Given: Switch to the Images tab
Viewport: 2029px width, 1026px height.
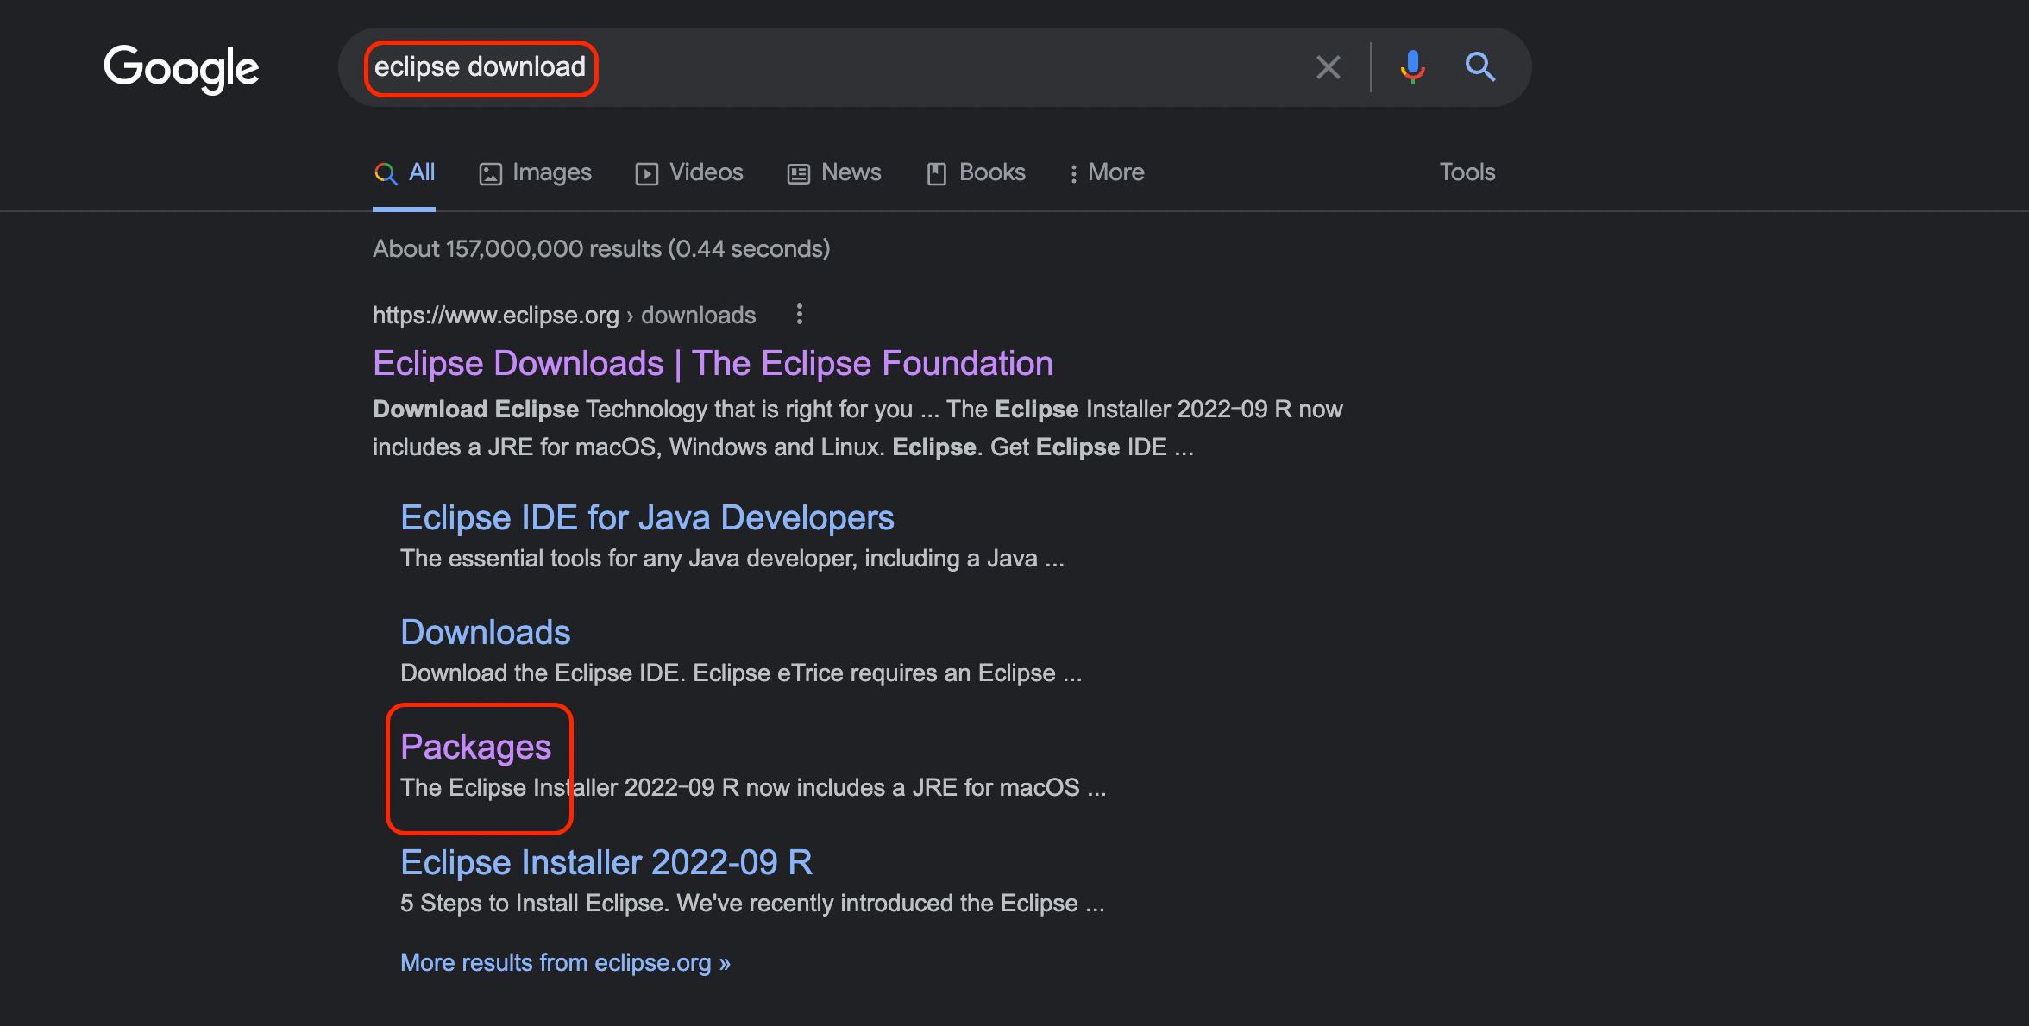Looking at the screenshot, I should pos(536,172).
